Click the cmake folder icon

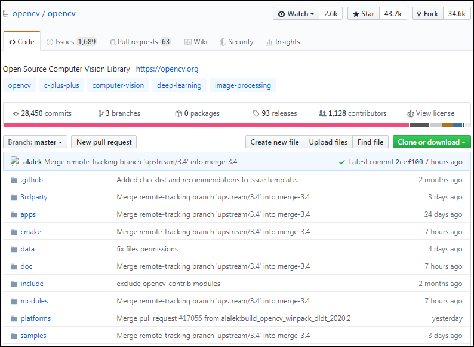tap(14, 232)
